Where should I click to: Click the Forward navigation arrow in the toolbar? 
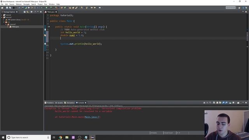100,8
